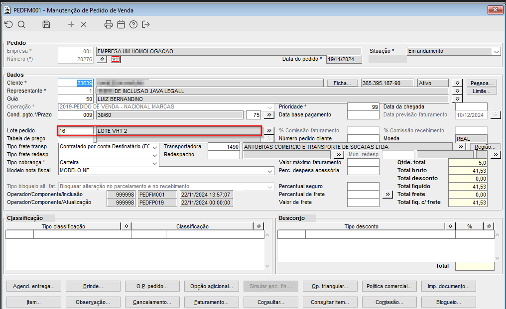The image size is (506, 309).
Task: Open Imp. documento... button
Action: point(449,286)
